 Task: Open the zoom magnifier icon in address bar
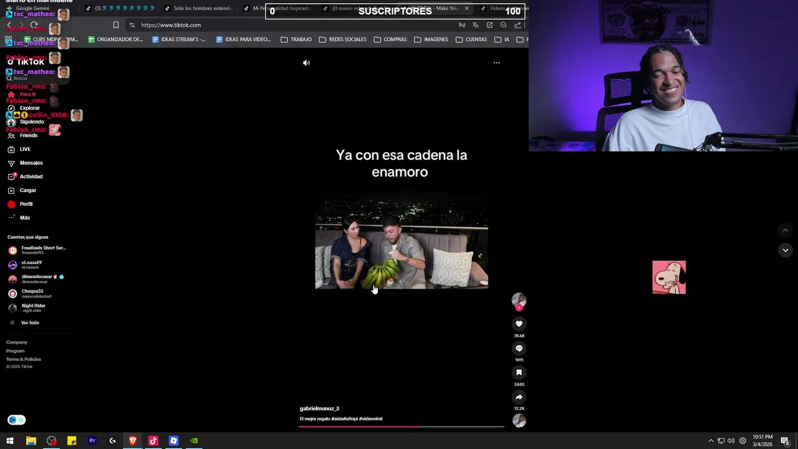(x=504, y=25)
